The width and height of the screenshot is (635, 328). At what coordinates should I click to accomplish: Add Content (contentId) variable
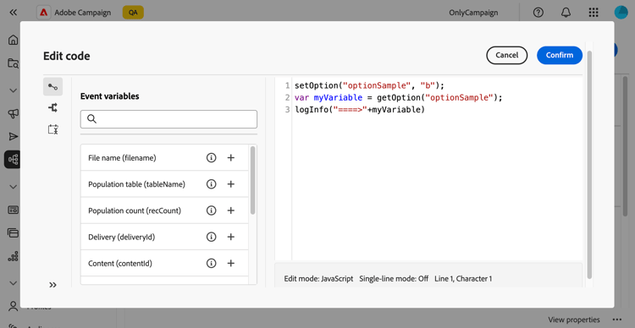click(x=231, y=263)
